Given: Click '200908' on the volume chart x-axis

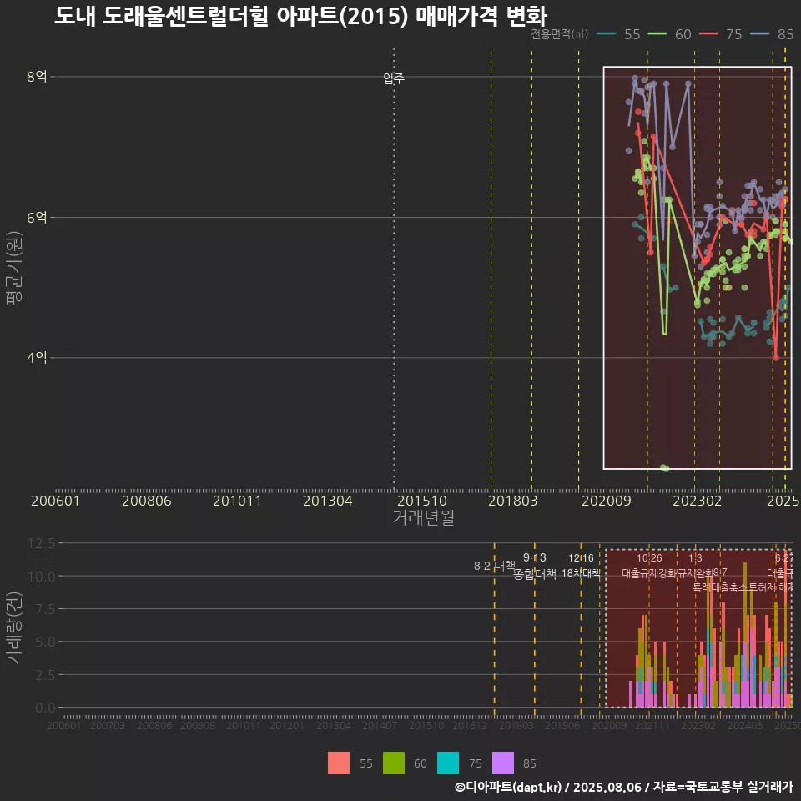Looking at the screenshot, I should (198, 725).
